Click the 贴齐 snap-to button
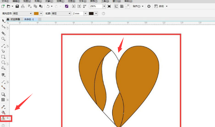The width and height of the screenshot is (215, 127). pos(137,6)
